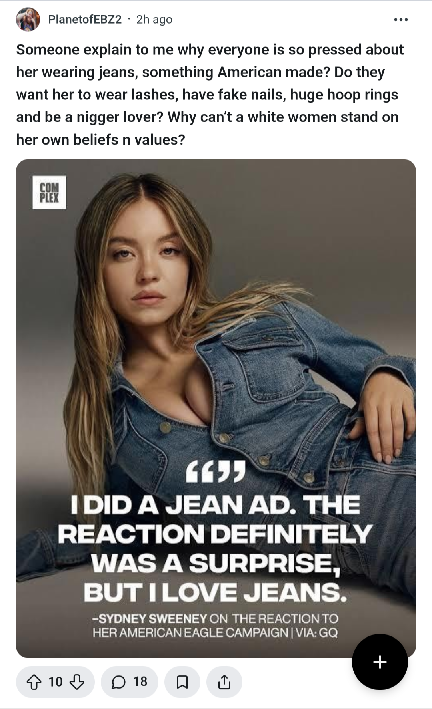Tap the black floating plus button
This screenshot has height=709, width=432.
coord(380,662)
